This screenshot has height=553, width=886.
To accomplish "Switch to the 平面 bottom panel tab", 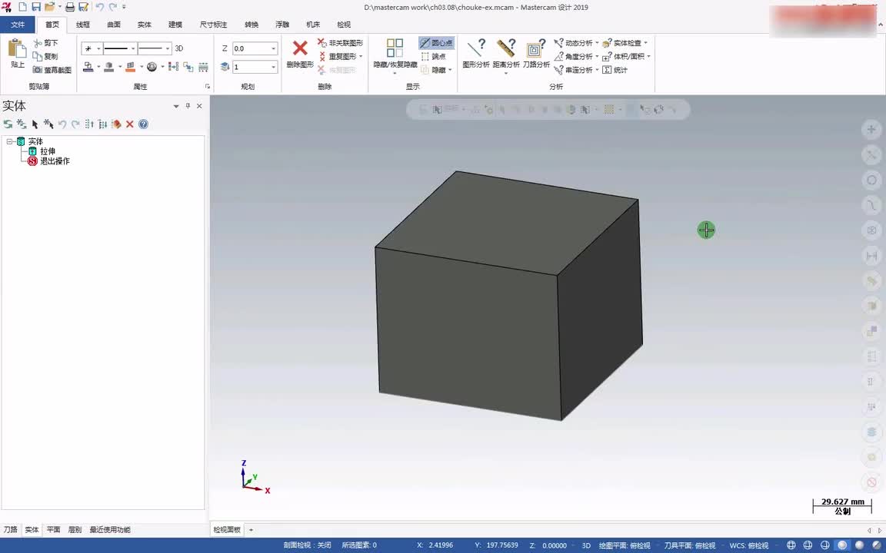I will pyautogui.click(x=54, y=530).
